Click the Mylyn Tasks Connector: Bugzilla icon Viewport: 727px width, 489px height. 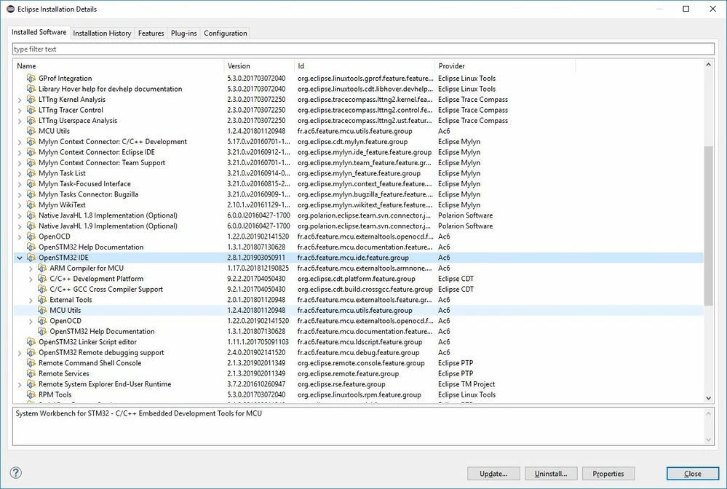pyautogui.click(x=31, y=194)
